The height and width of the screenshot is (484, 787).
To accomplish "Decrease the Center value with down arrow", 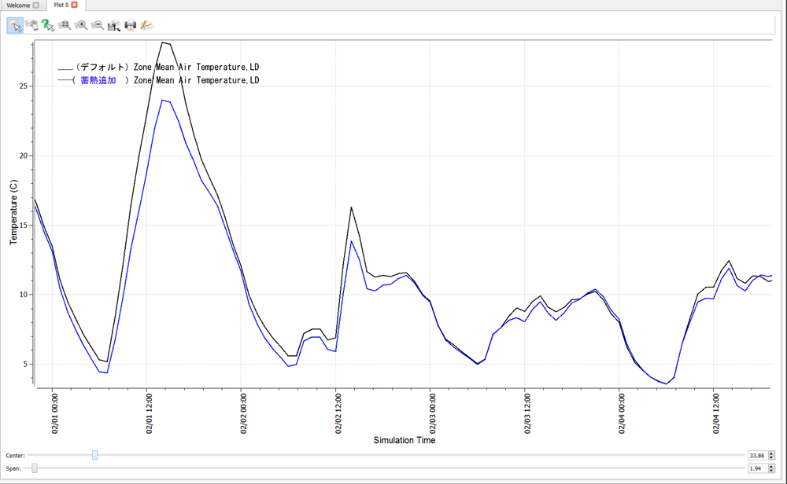I will pyautogui.click(x=771, y=457).
